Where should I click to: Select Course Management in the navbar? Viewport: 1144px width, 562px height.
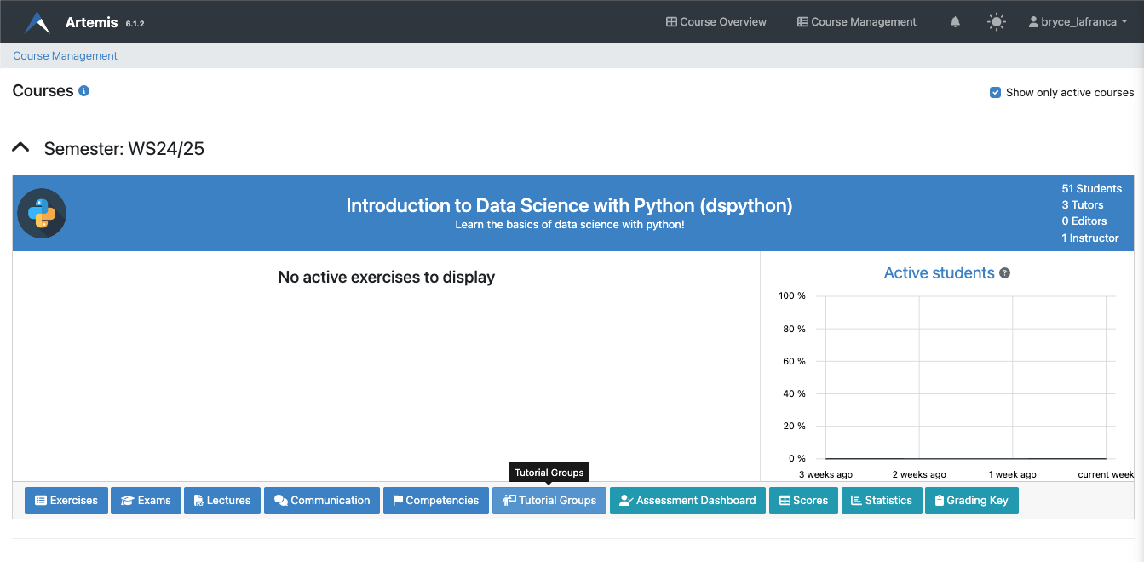tap(856, 22)
